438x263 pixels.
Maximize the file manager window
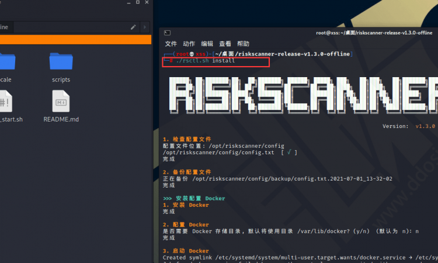138,2
